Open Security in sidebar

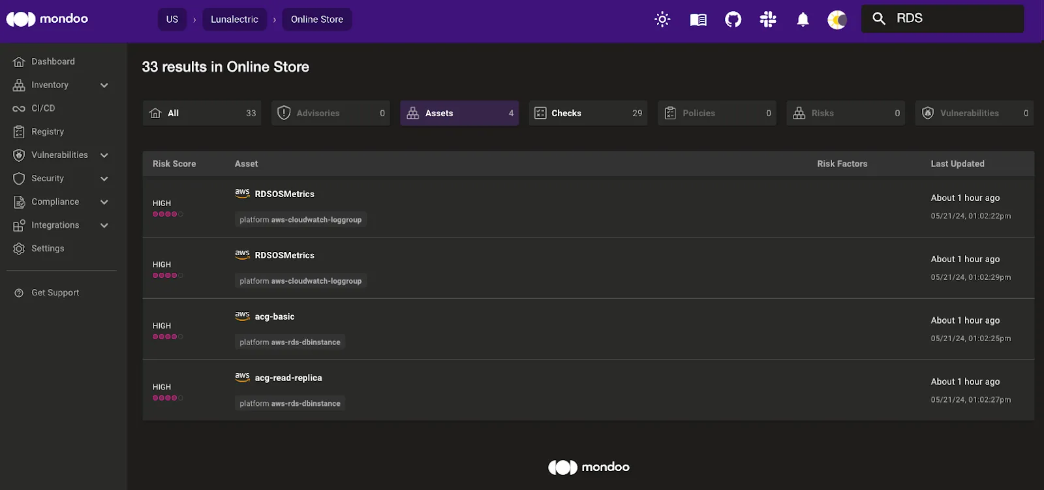point(48,178)
